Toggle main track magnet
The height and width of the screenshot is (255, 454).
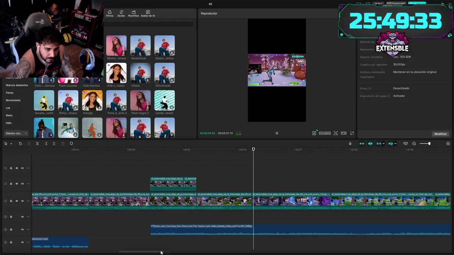[362, 143]
